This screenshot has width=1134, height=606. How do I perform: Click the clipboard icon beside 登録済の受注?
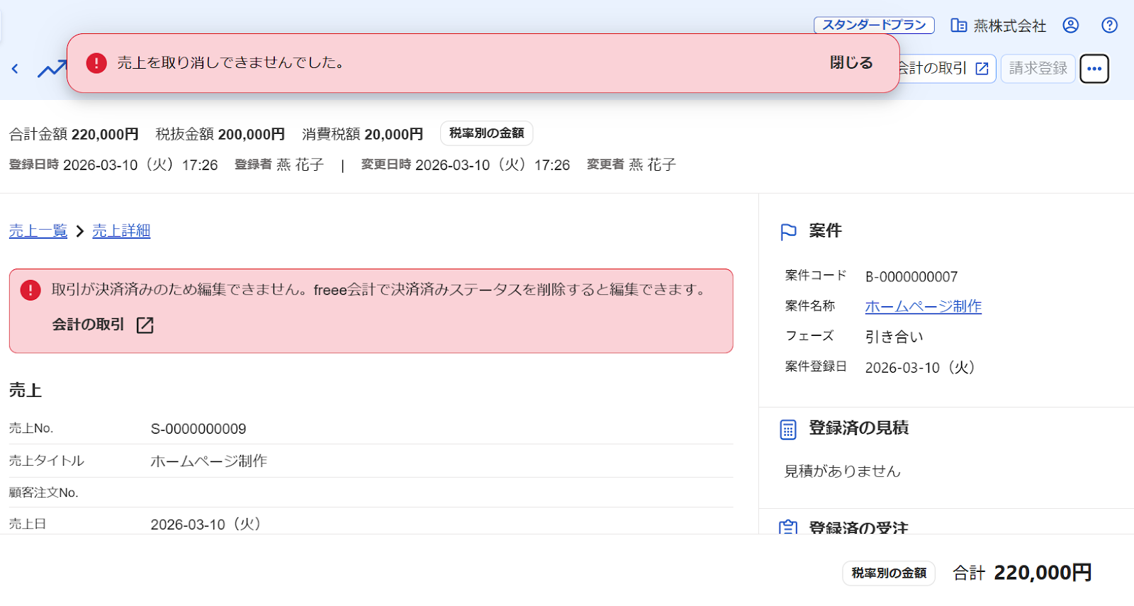click(788, 527)
